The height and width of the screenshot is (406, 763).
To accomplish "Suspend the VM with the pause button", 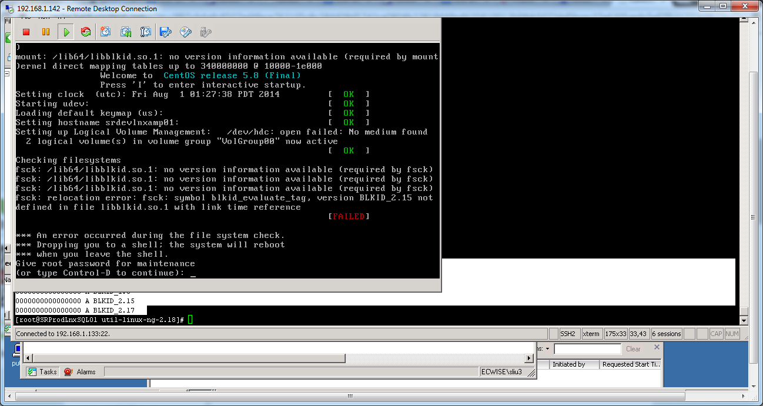I will tap(46, 32).
